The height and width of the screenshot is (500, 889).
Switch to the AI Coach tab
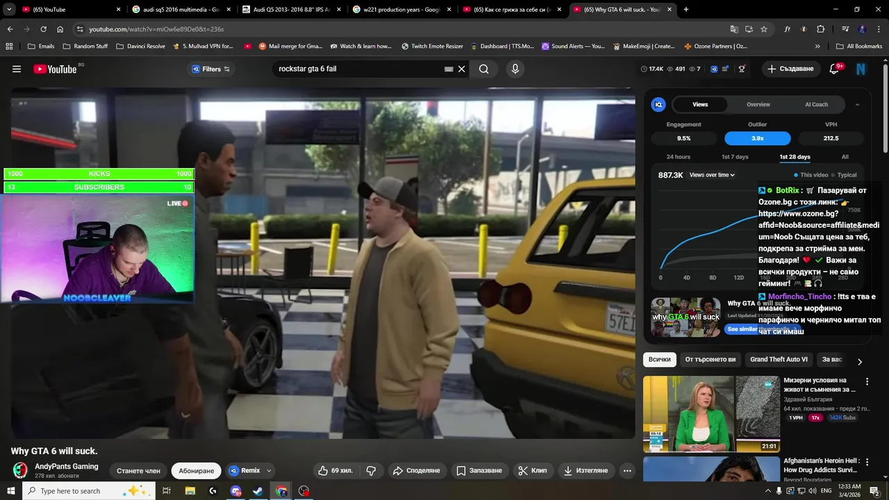click(816, 104)
